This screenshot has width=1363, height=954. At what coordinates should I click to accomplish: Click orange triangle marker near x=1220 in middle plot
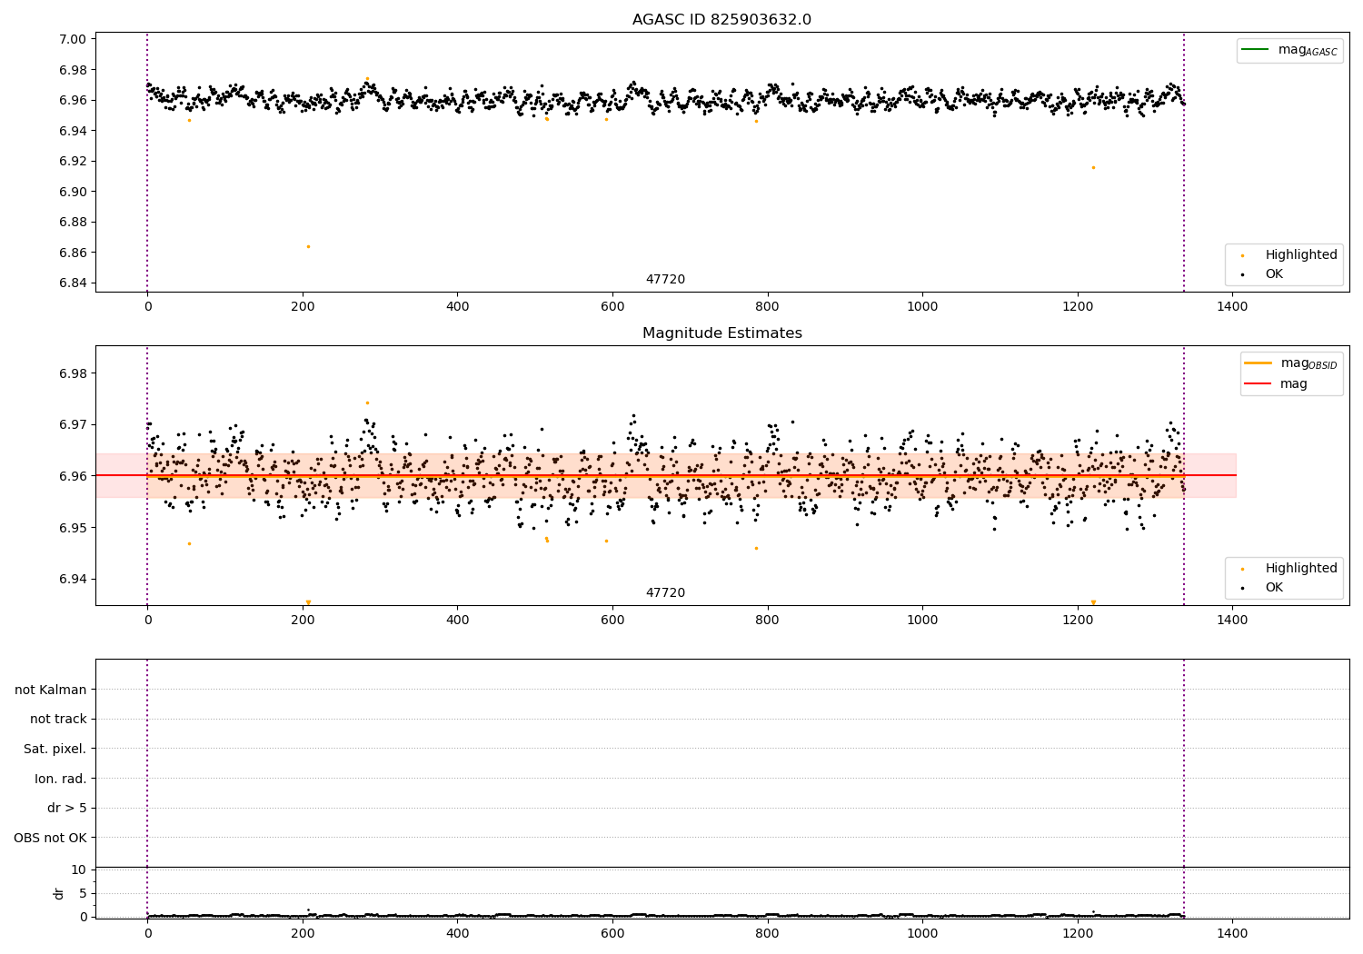[x=1093, y=602]
